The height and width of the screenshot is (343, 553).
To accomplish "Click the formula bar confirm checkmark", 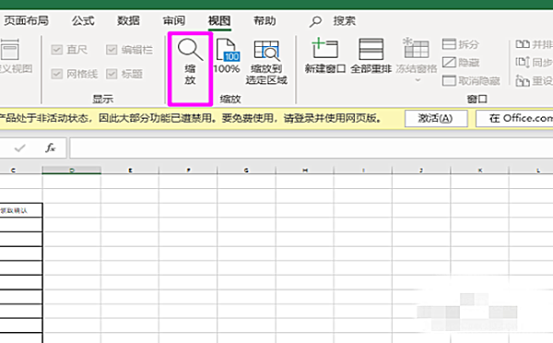I will pyautogui.click(x=19, y=148).
